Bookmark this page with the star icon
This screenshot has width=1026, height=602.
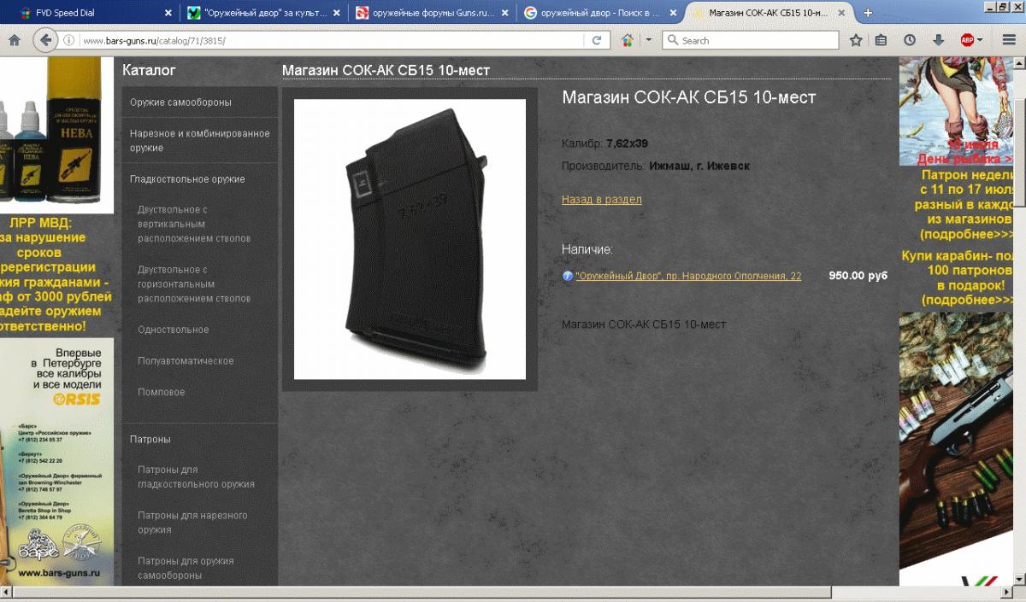pyautogui.click(x=856, y=40)
